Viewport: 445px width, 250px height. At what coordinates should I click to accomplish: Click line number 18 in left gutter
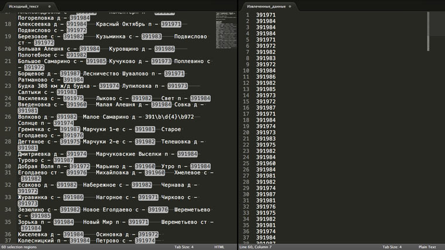[8, 24]
